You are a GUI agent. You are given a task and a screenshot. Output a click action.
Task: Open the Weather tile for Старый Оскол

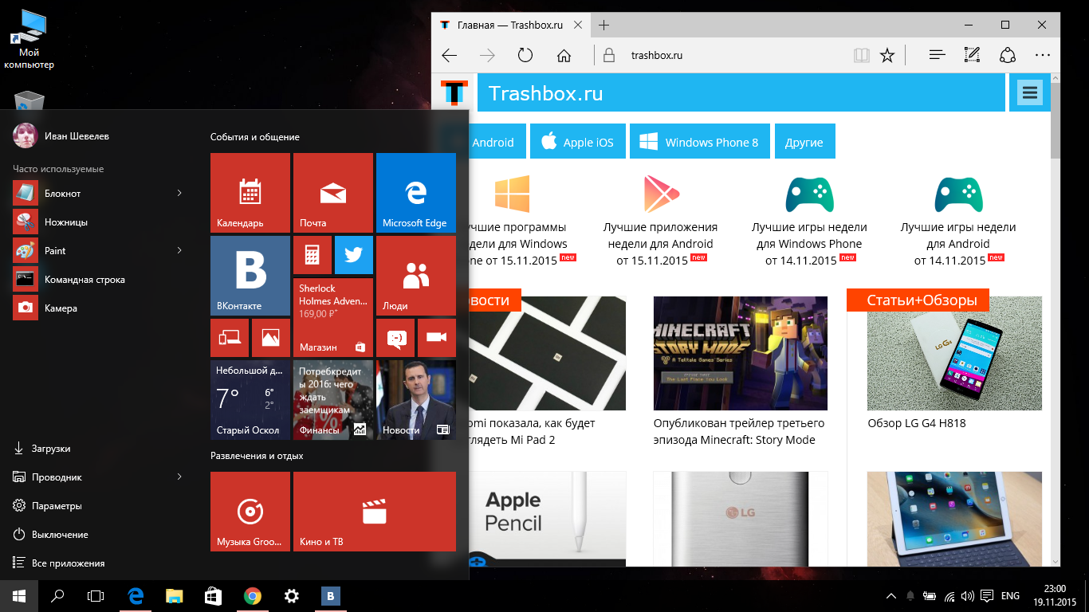[x=250, y=400]
